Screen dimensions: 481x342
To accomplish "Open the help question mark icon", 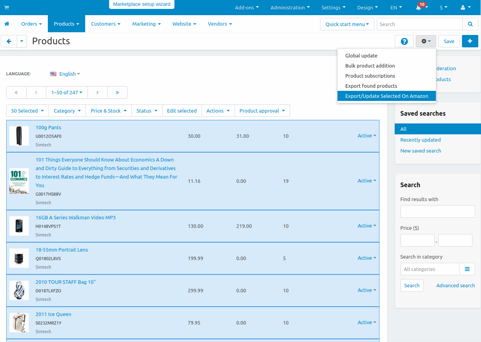I will click(x=404, y=42).
